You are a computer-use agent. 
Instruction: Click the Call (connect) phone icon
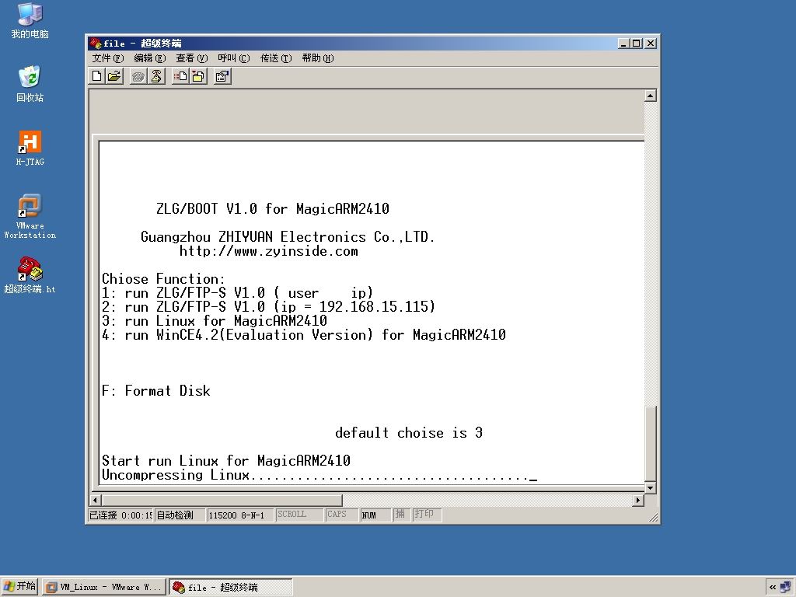[138, 77]
